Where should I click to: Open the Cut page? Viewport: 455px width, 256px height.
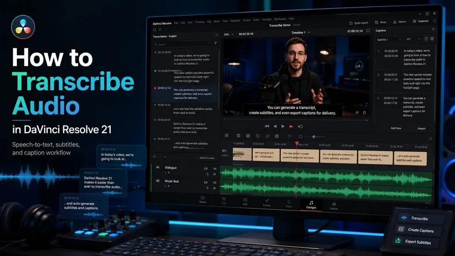tap(224, 201)
